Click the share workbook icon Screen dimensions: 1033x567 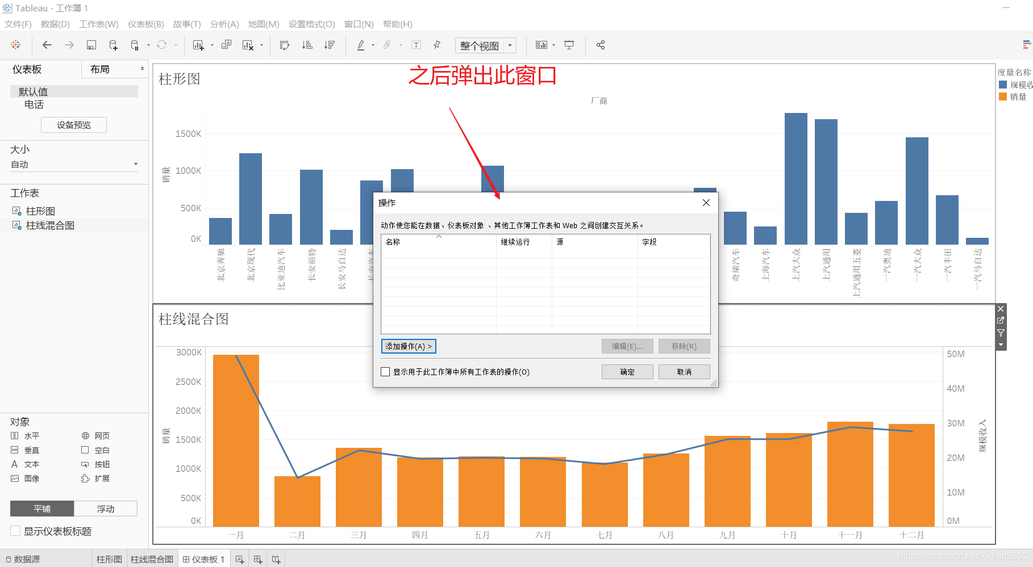click(601, 45)
